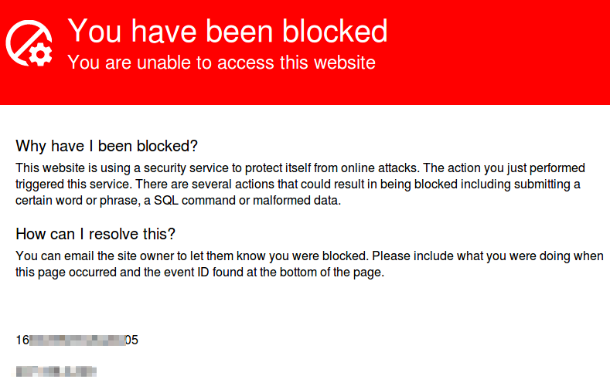610x386 pixels.
Task: Click the blurred event ID number line
Action: point(77,340)
